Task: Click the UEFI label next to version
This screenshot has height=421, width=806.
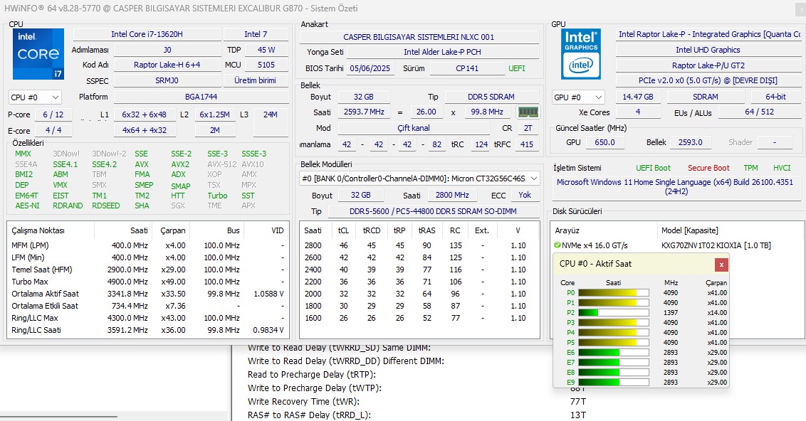Action: click(517, 68)
